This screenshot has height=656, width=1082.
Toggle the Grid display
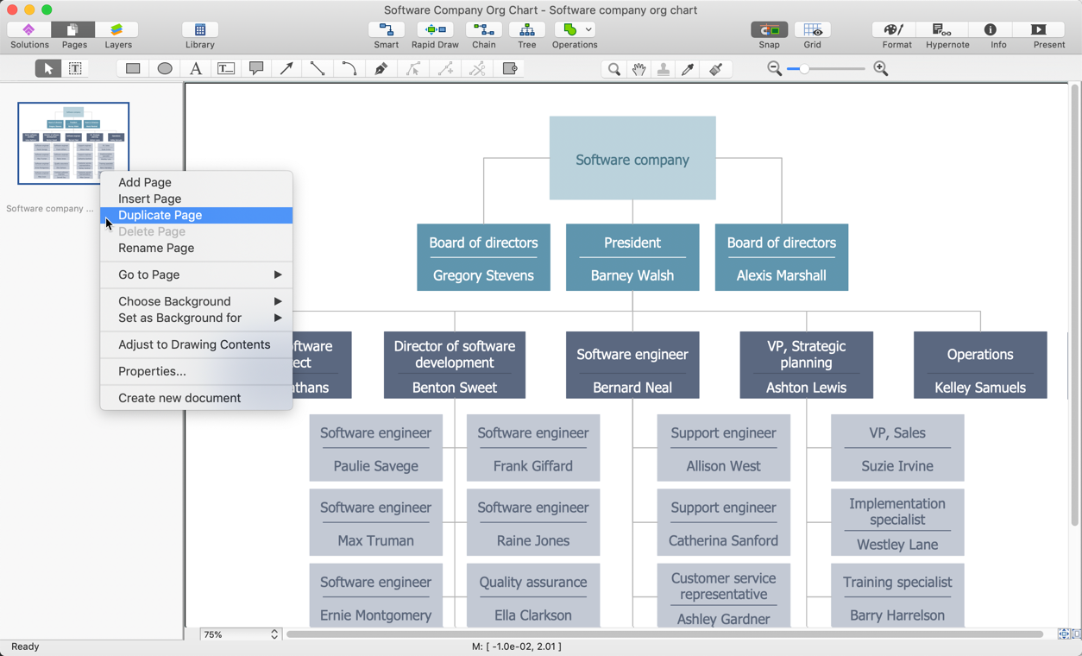(x=812, y=35)
